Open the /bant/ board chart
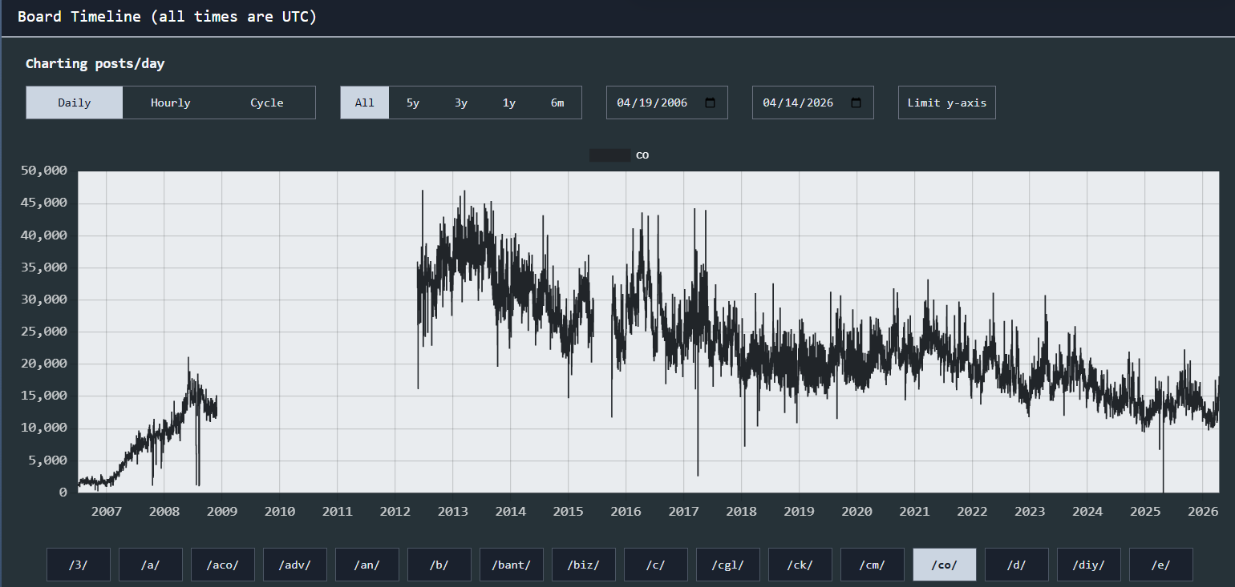This screenshot has width=1235, height=587. (512, 565)
